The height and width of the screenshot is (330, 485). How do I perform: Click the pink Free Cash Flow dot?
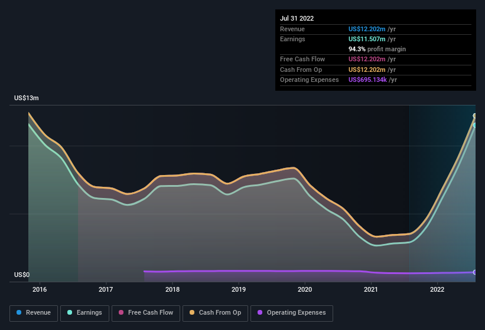pos(121,312)
